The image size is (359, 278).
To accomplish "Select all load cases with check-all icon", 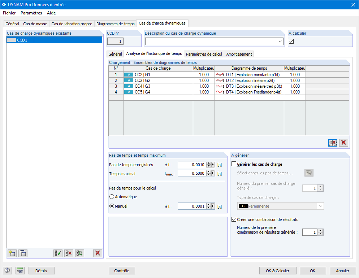I will click(57, 253).
